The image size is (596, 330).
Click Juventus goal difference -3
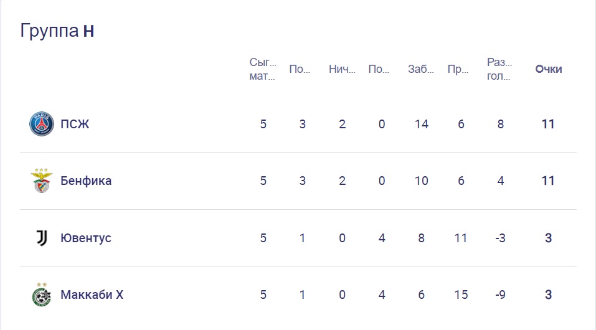click(x=500, y=238)
